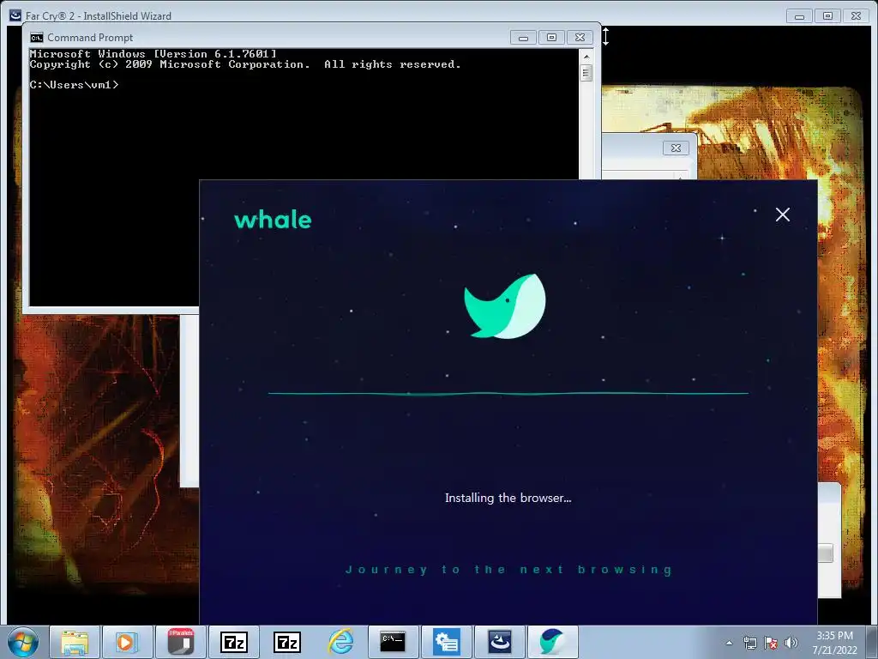Click the installer progress line
The image size is (878, 659).
(x=508, y=393)
